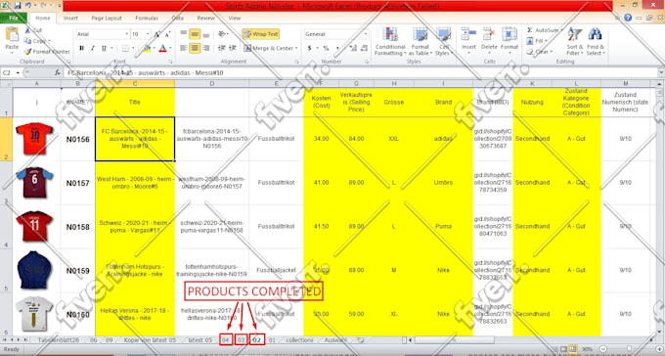Viewport: 665px width, 356px height.
Task: Open the font size dropdown
Action: (x=148, y=34)
